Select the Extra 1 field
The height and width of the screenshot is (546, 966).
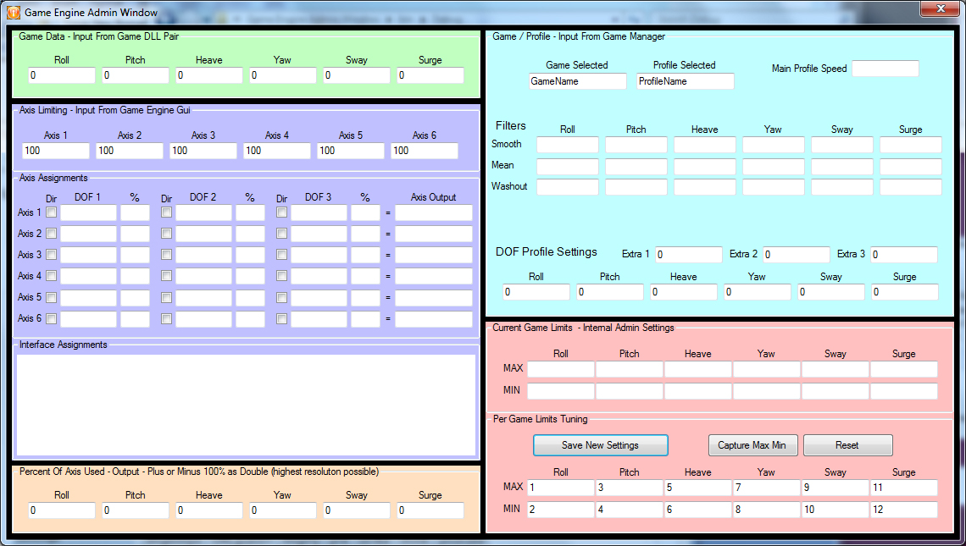689,255
